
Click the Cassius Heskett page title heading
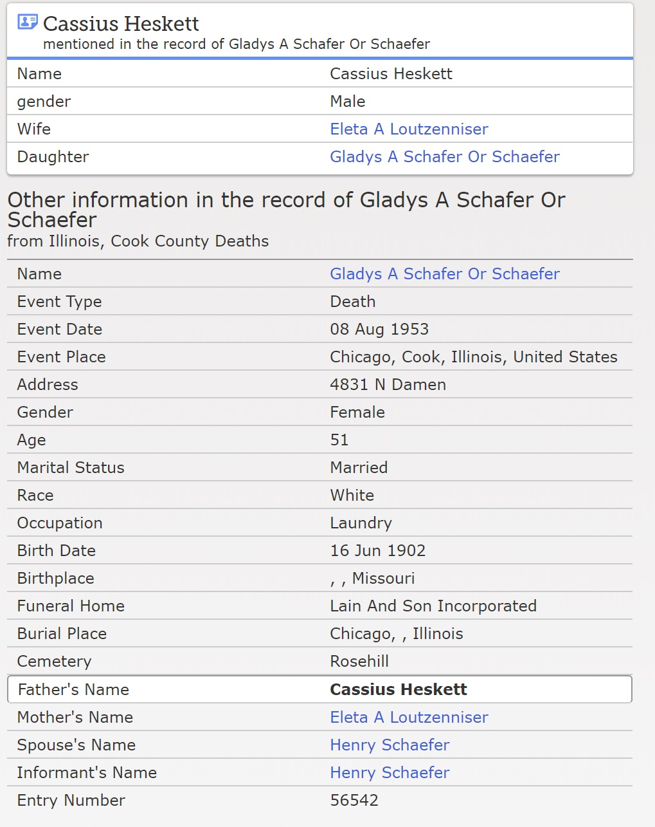pos(121,24)
